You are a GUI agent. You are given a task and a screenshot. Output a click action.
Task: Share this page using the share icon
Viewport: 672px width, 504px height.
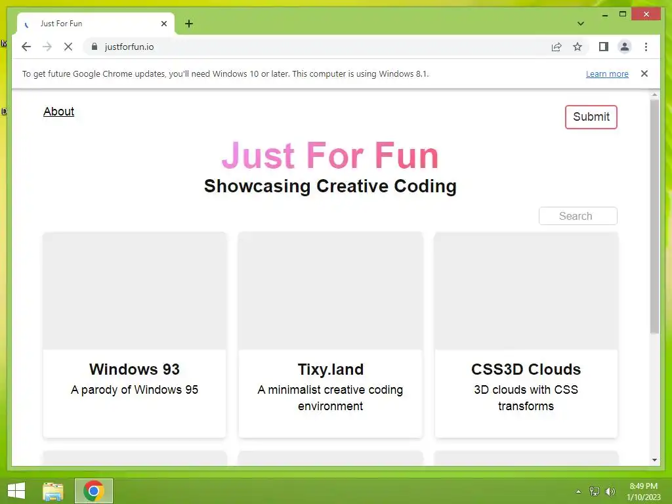pyautogui.click(x=556, y=47)
